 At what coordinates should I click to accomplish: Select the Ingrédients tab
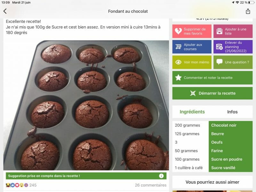192,112
